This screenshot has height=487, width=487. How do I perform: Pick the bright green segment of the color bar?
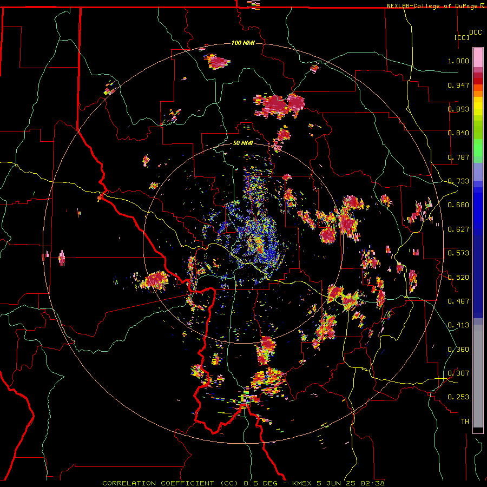click(x=478, y=148)
